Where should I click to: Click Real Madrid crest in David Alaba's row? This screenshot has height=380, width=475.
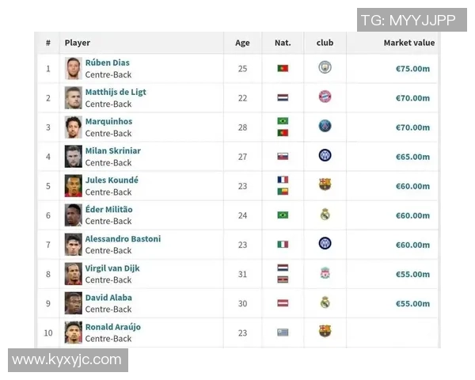325,302
